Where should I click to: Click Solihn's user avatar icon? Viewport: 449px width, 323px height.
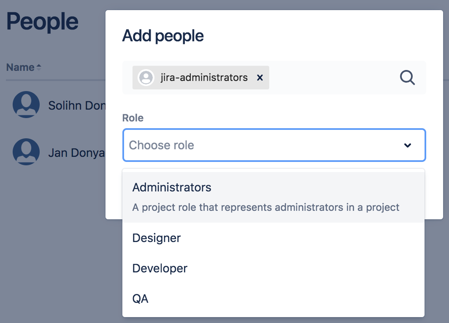(x=26, y=105)
